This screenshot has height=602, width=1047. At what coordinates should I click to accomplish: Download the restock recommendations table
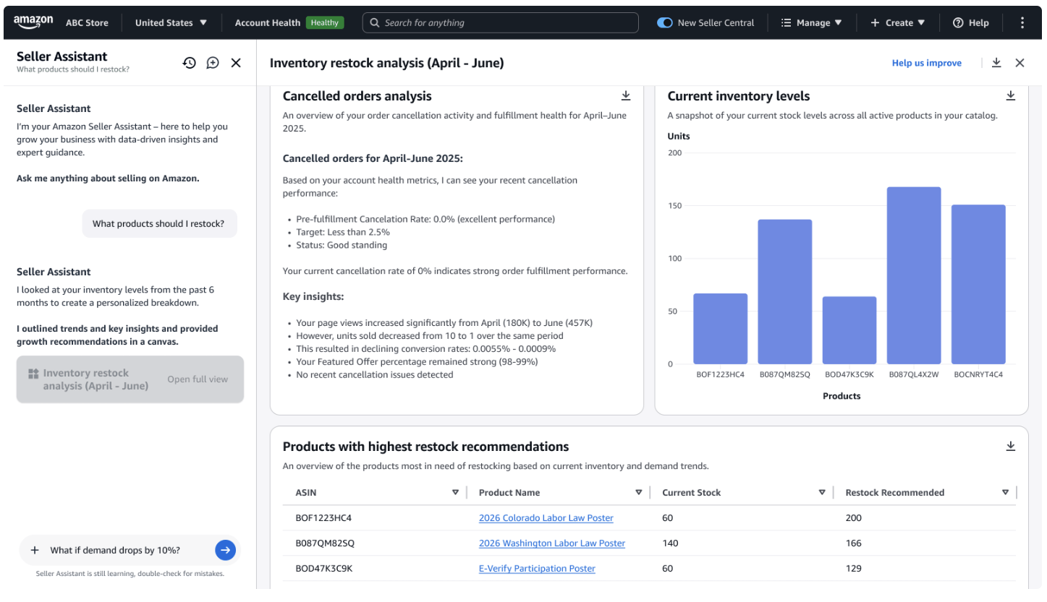click(1011, 447)
